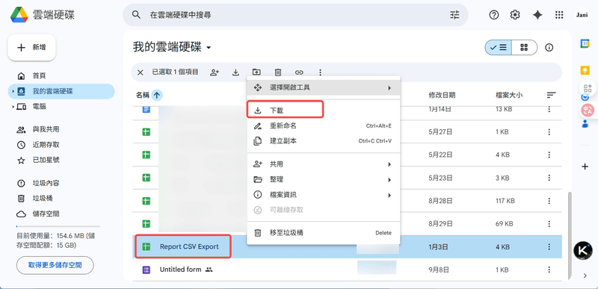Clear the selection with X icon

pos(141,72)
